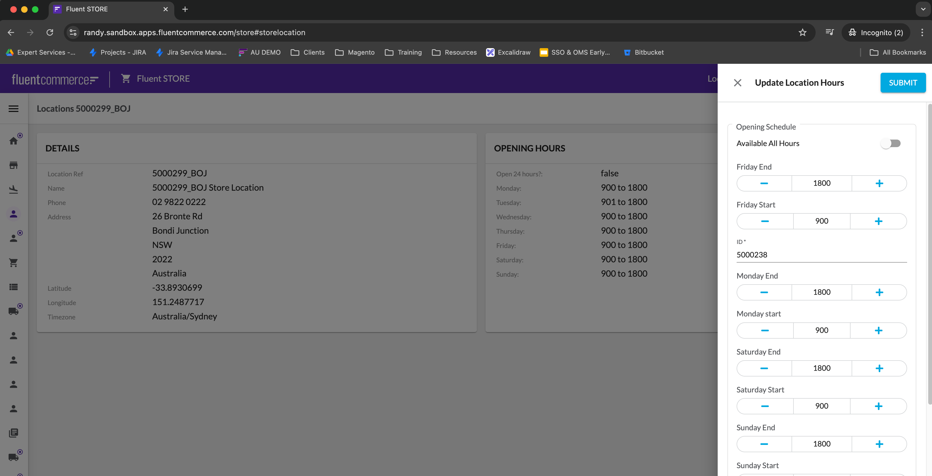This screenshot has height=476, width=932.
Task: Decrease the Friday Start value
Action: (764, 221)
